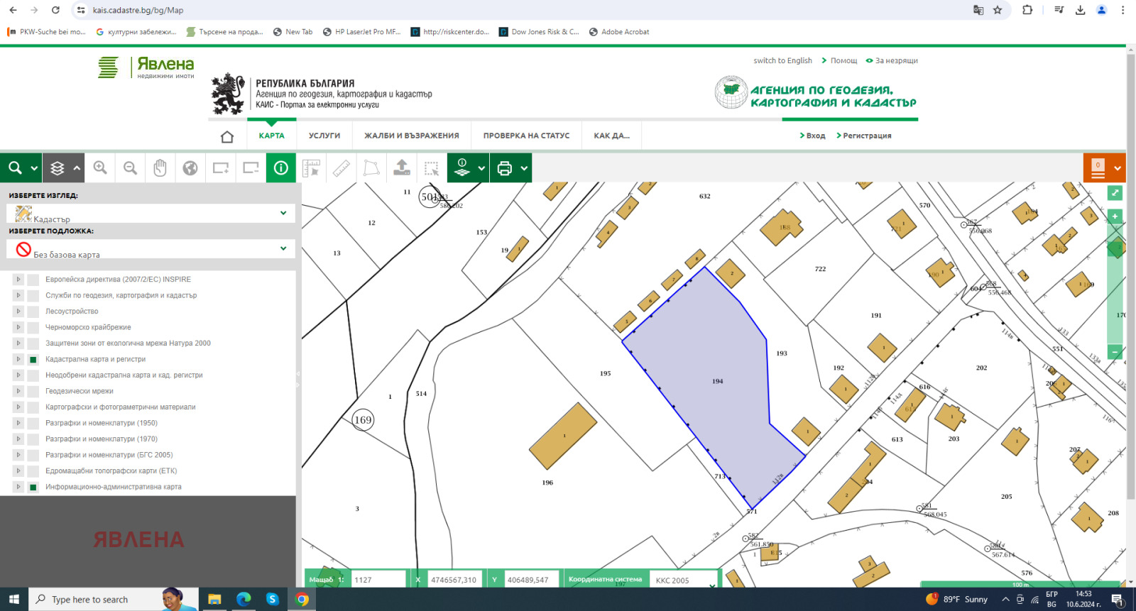The image size is (1136, 611).
Task: Toggle fullscreen map with expand arrows icon
Action: [x=1115, y=193]
